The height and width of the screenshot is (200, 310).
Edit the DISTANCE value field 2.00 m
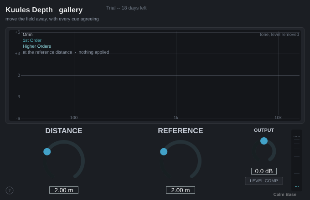pyautogui.click(x=64, y=190)
